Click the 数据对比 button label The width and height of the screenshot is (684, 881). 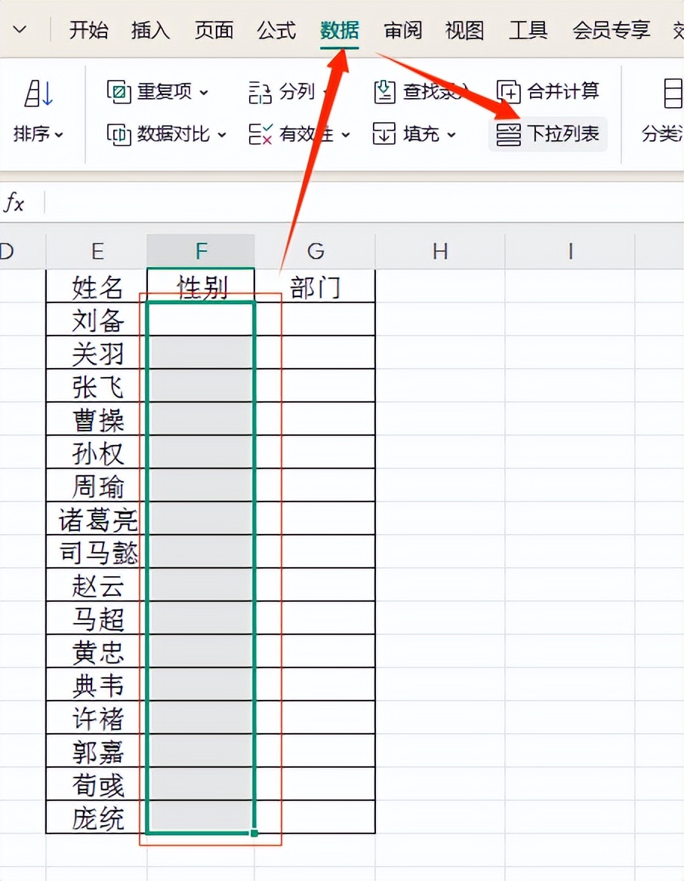coord(174,134)
